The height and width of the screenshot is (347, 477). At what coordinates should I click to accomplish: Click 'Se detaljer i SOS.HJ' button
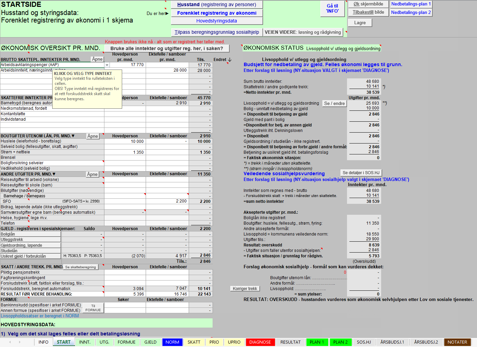pos(361,173)
